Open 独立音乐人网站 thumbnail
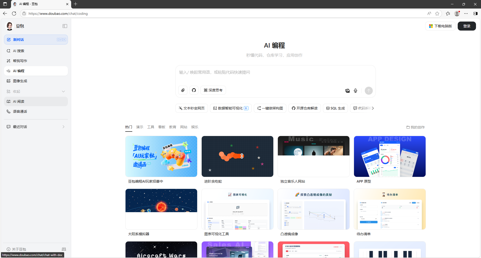Screen dimensions: 481x258 (314, 157)
